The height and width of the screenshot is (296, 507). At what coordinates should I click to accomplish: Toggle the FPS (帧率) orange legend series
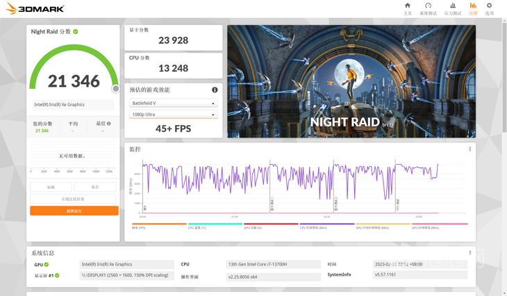click(160, 226)
